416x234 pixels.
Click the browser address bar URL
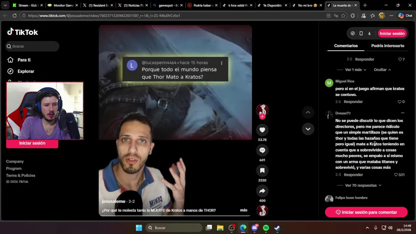104,16
